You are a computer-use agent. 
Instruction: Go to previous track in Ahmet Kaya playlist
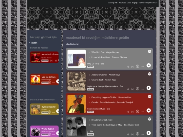[x=128, y=89]
